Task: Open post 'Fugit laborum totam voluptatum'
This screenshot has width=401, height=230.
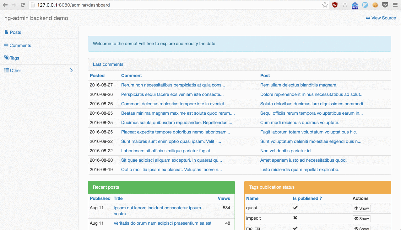Action: 308,132
